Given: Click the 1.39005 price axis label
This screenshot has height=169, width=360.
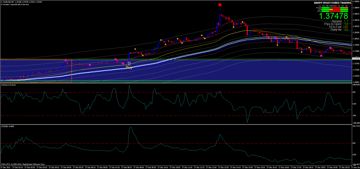Looking at the screenshot, I should 356,1.
